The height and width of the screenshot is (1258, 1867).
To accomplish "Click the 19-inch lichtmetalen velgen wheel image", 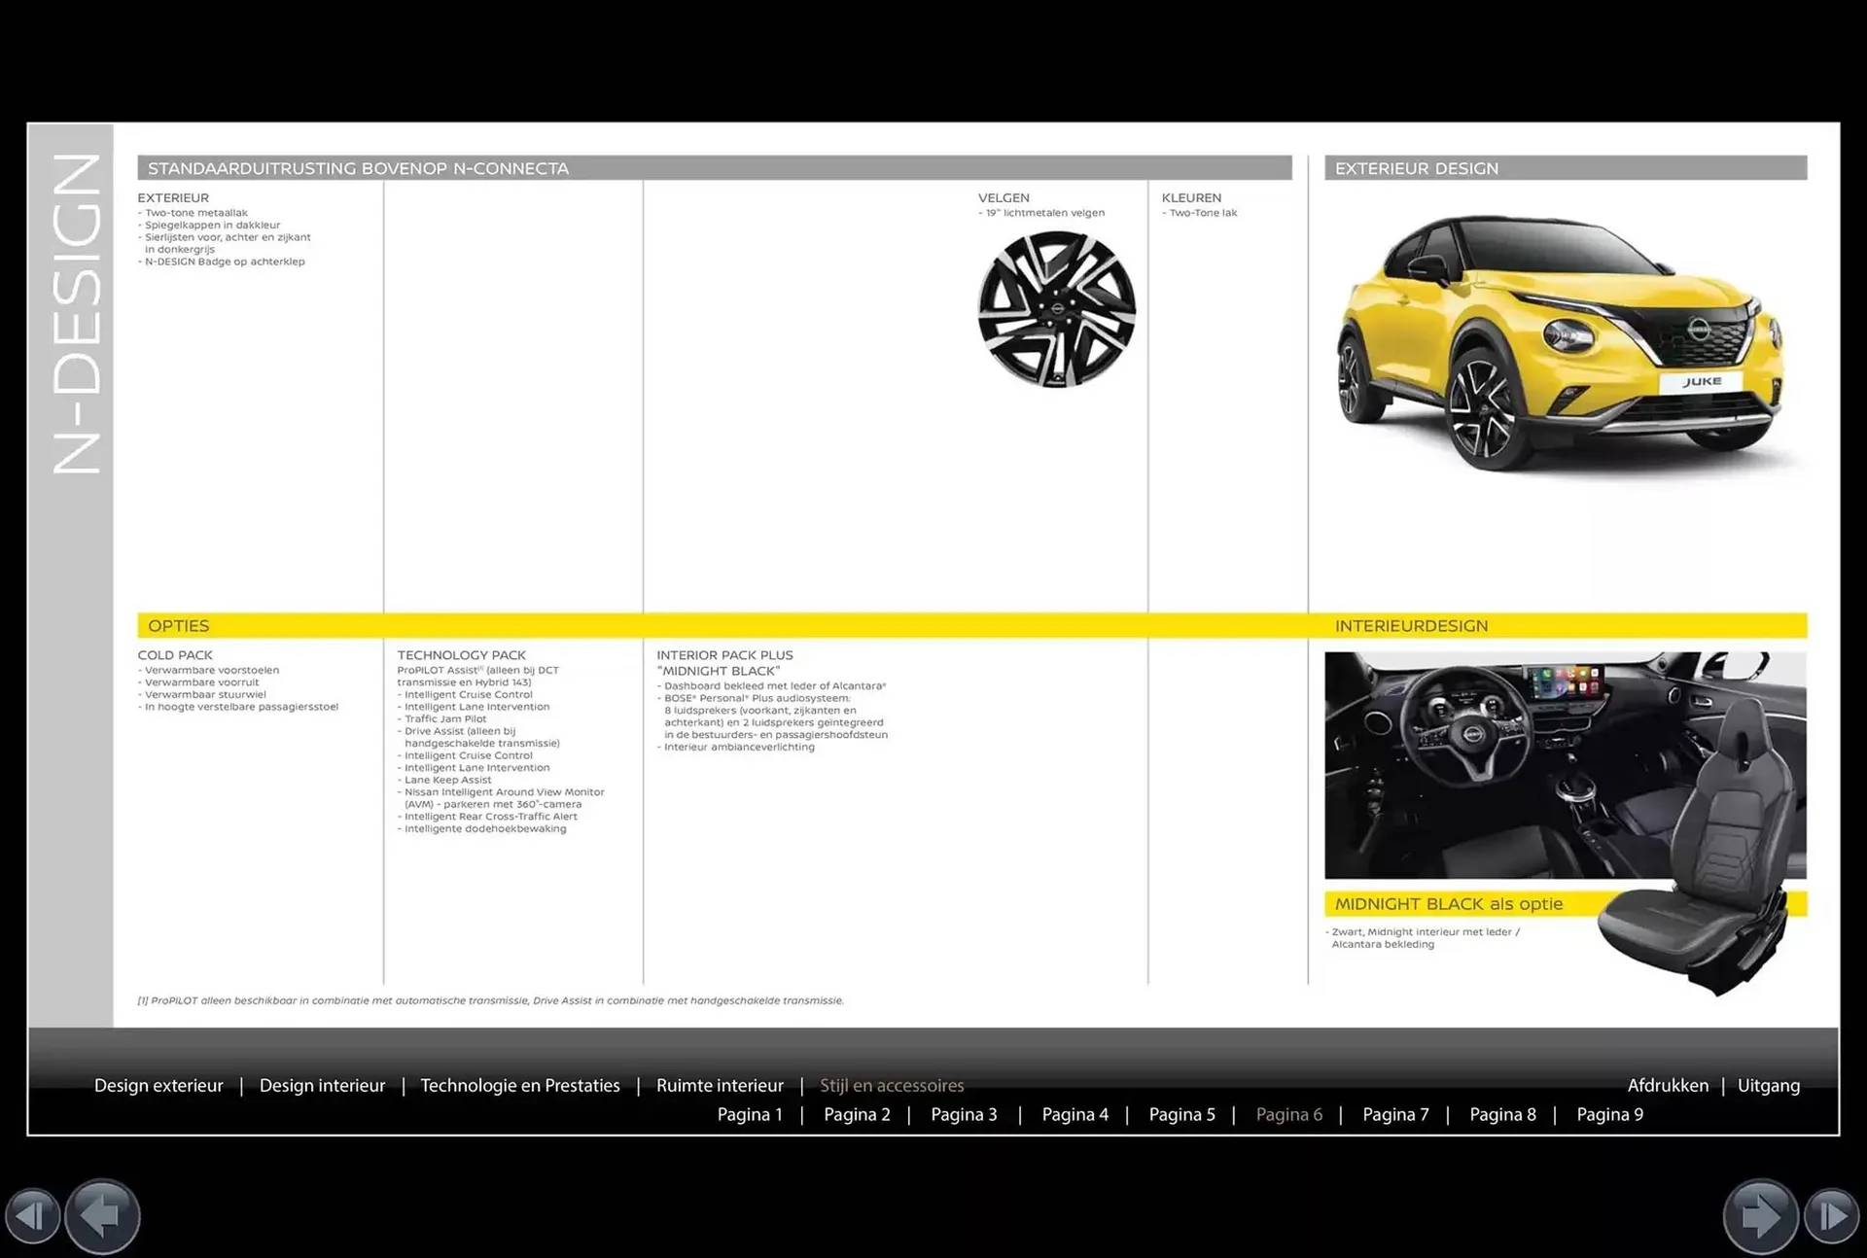I will (x=1057, y=309).
